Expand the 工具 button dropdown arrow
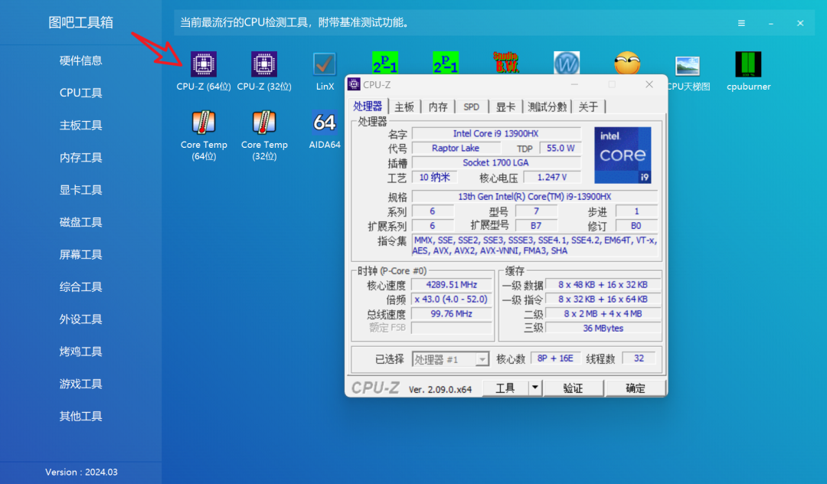 [x=534, y=388]
